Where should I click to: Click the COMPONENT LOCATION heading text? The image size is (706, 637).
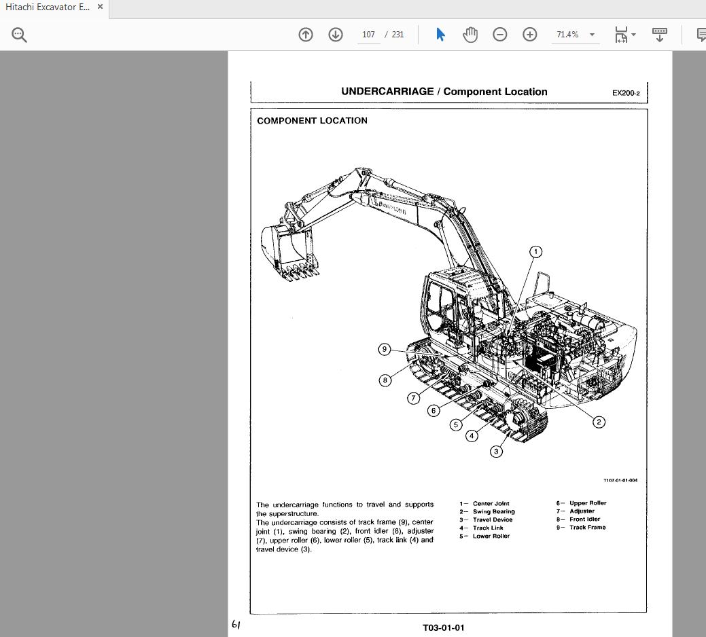[x=312, y=121]
